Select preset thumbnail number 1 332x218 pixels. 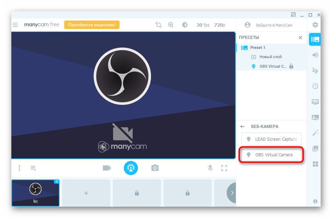(35, 193)
